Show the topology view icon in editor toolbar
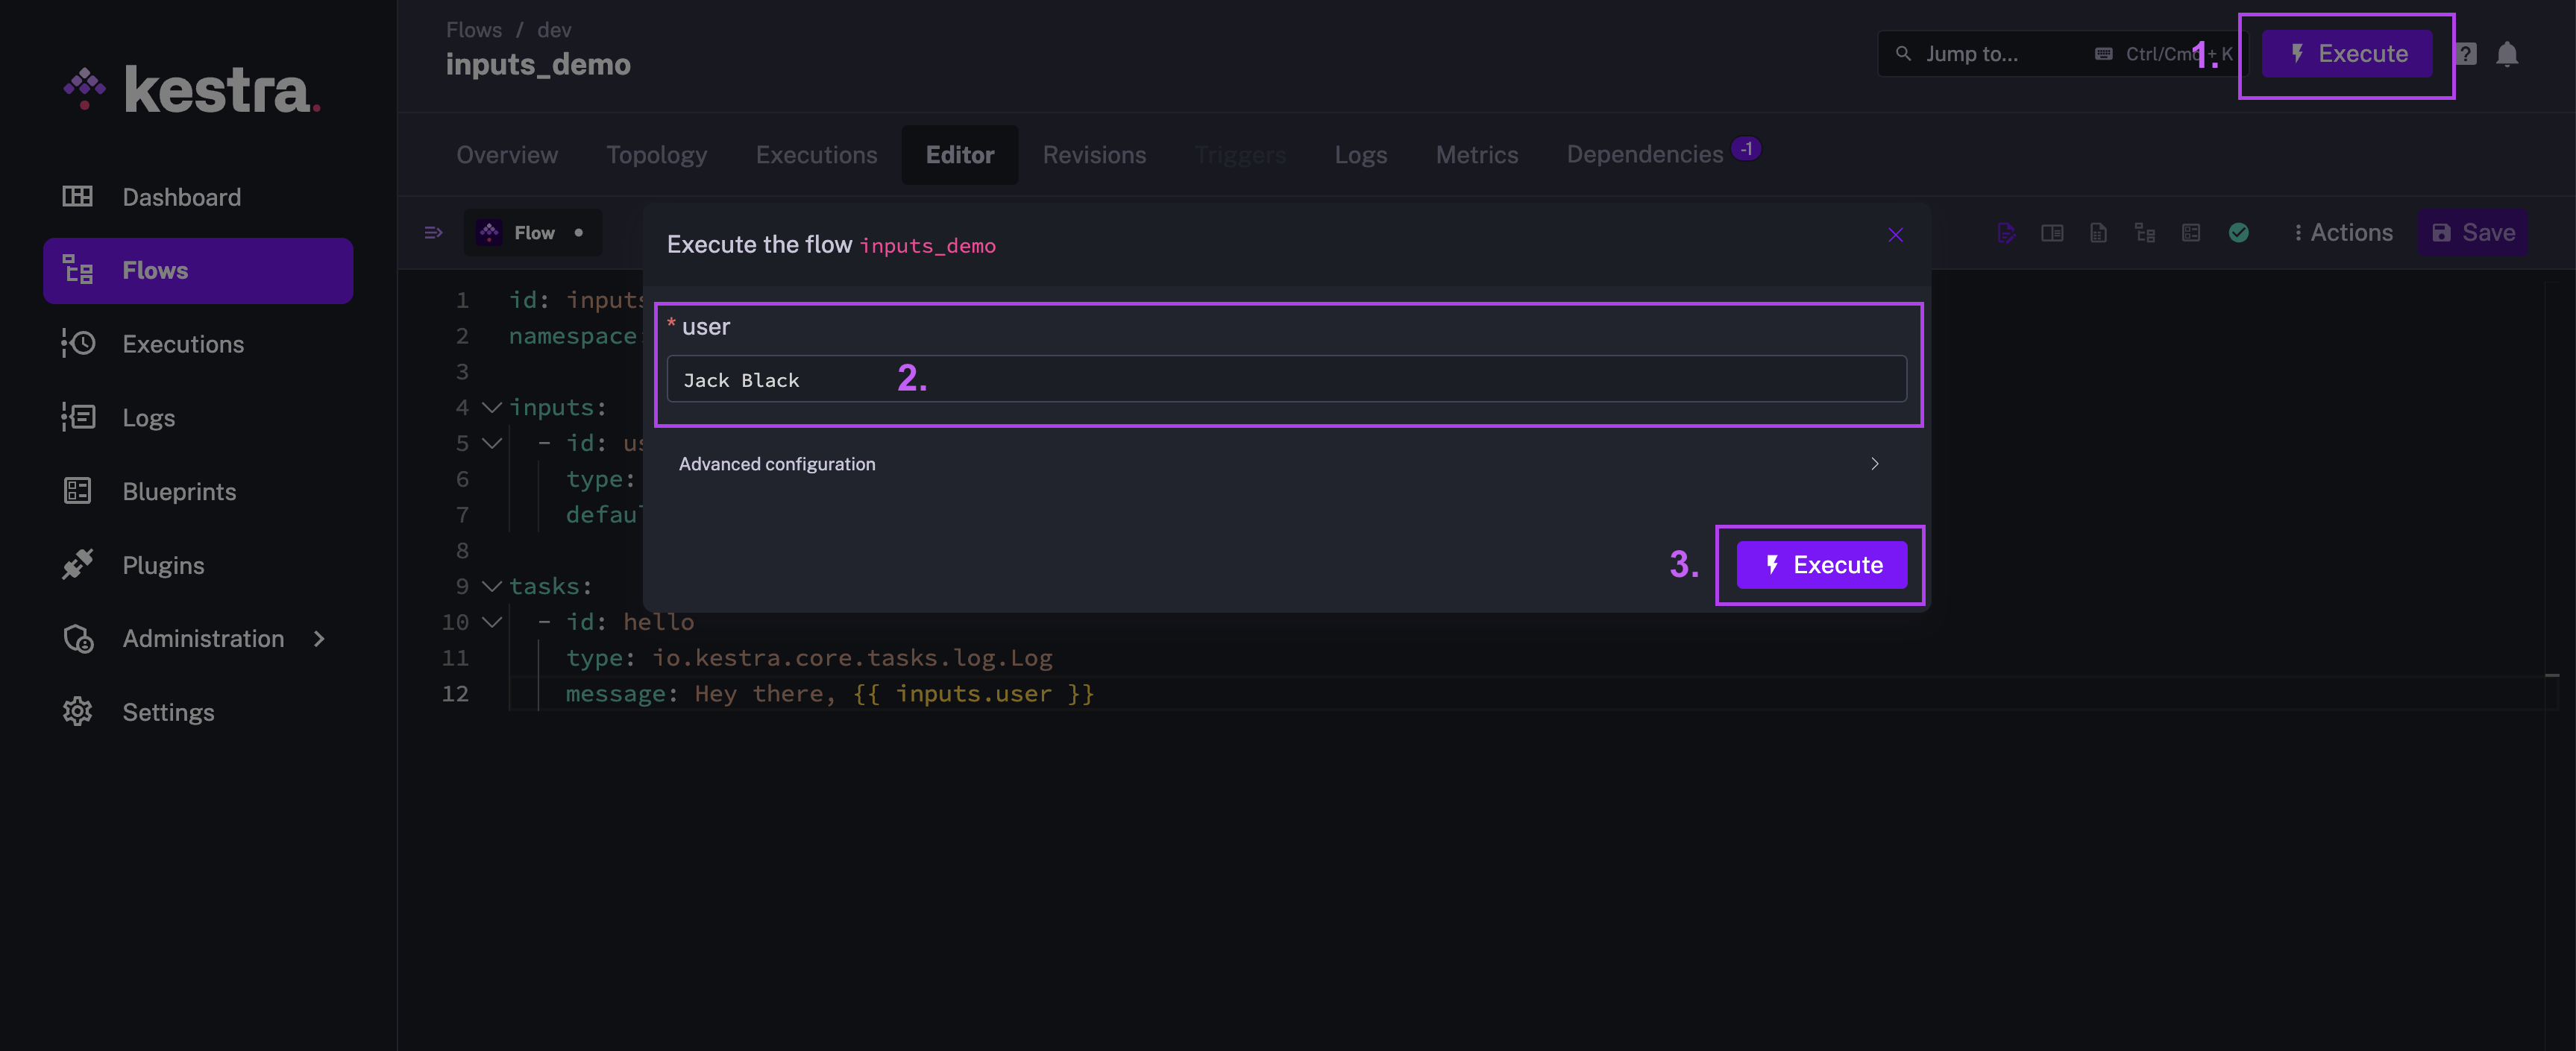Screen dimensions: 2576x1051 click(x=2144, y=233)
